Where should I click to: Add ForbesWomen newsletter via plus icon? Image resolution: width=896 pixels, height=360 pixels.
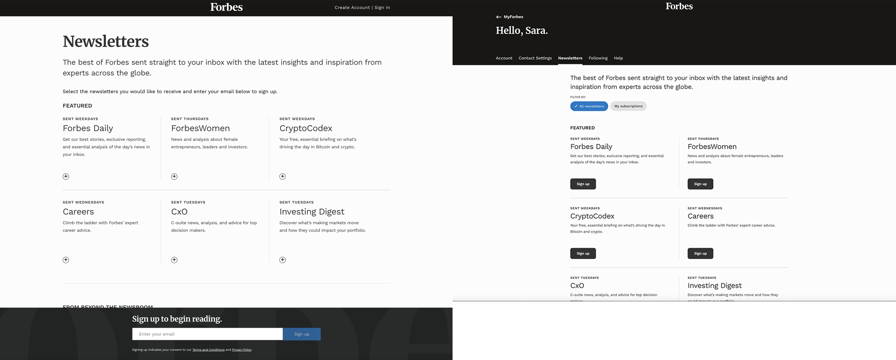point(174,176)
